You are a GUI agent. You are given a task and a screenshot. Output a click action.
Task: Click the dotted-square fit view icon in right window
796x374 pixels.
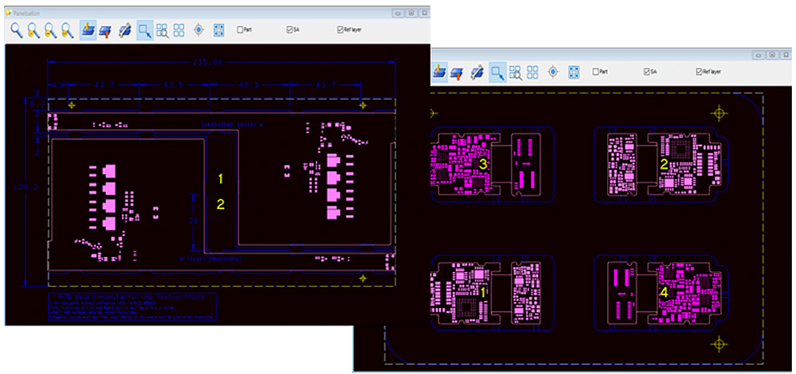574,72
